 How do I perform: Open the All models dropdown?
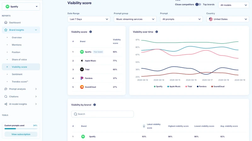click(233, 5)
